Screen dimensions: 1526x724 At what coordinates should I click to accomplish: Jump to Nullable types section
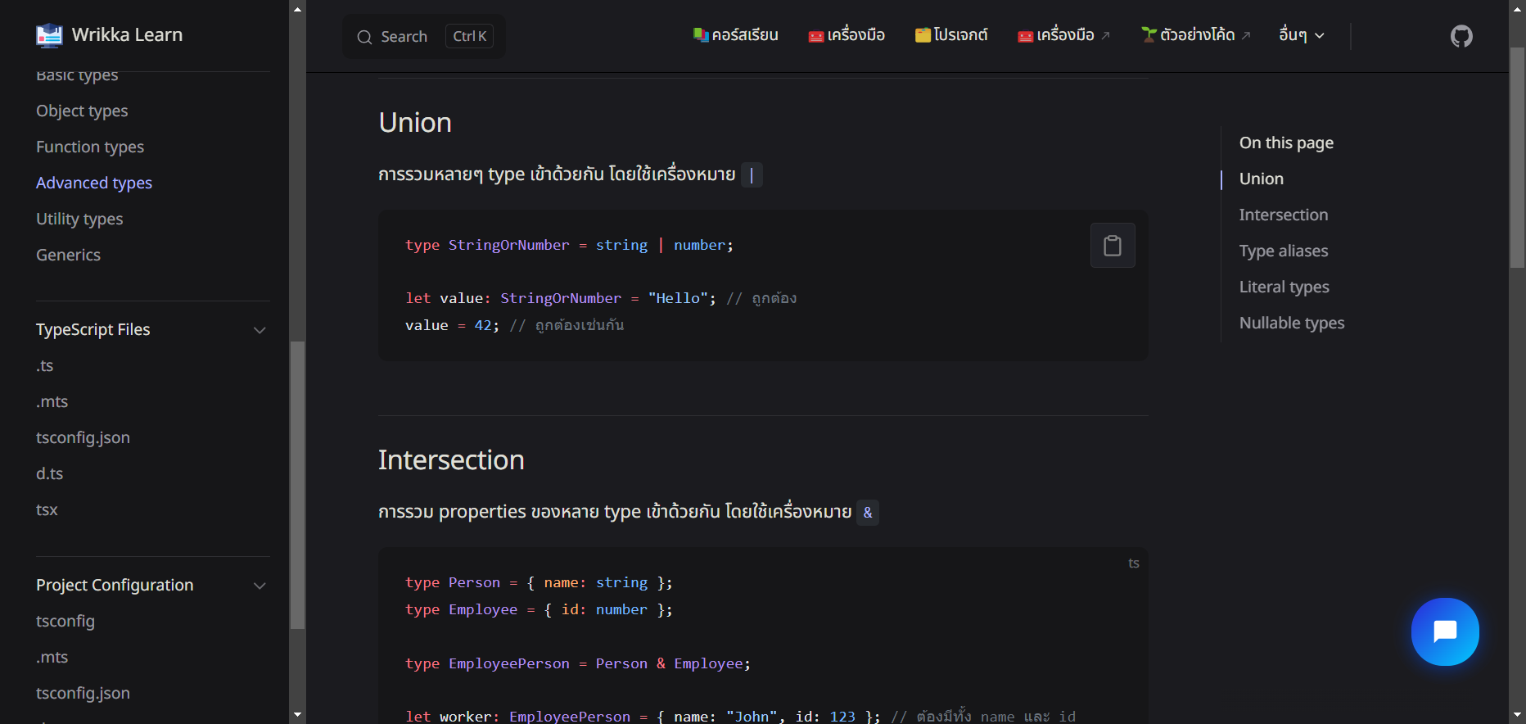[x=1291, y=323]
